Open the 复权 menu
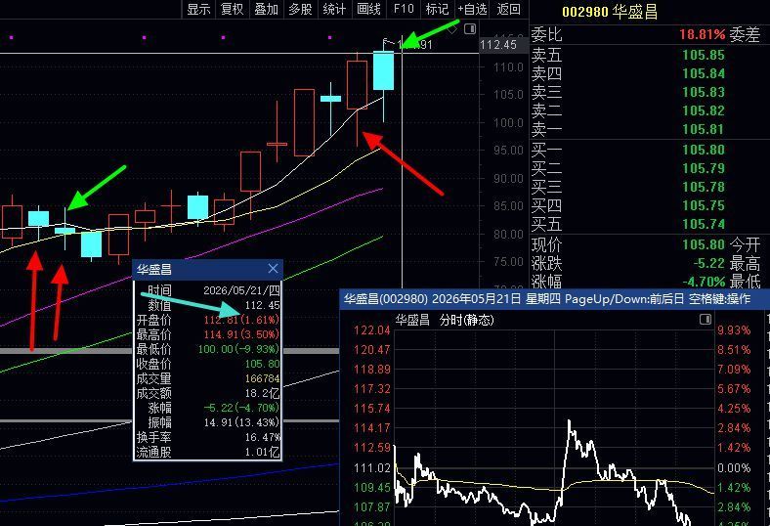 tap(233, 9)
